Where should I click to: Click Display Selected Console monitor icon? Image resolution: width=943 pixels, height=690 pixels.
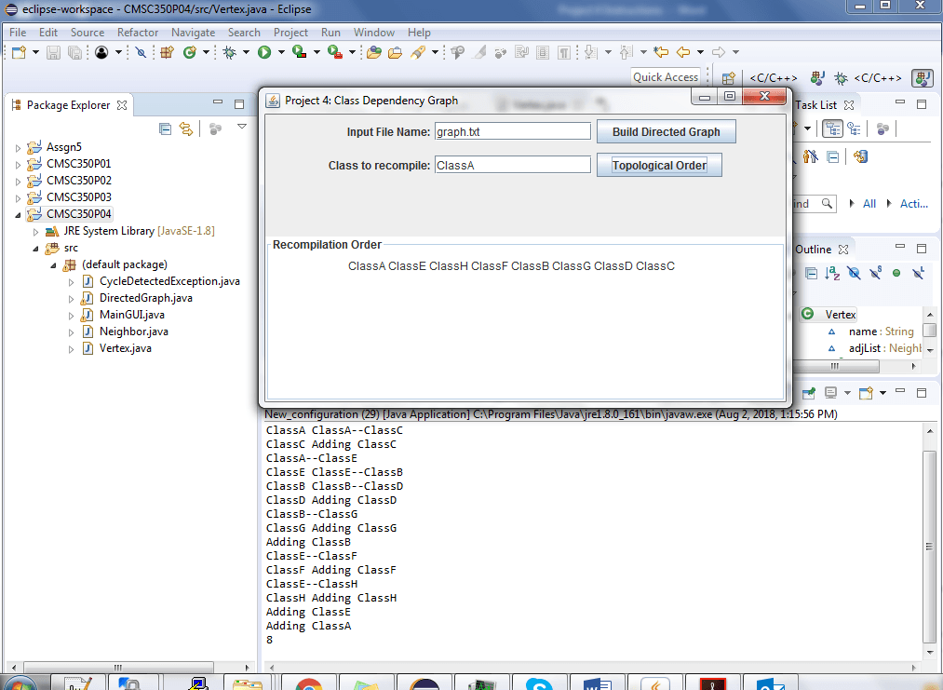830,393
